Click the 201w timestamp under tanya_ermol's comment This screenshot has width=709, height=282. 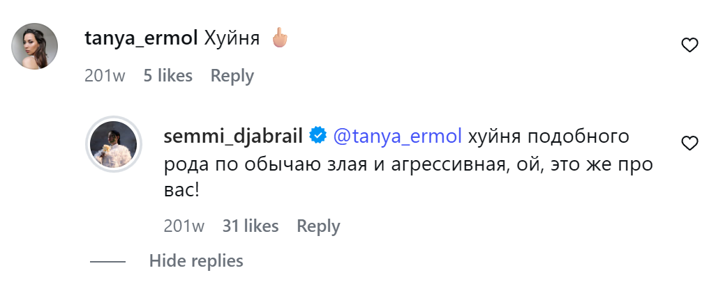coord(105,76)
